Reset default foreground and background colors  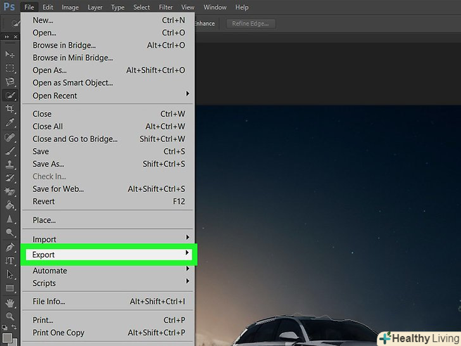coord(4,327)
